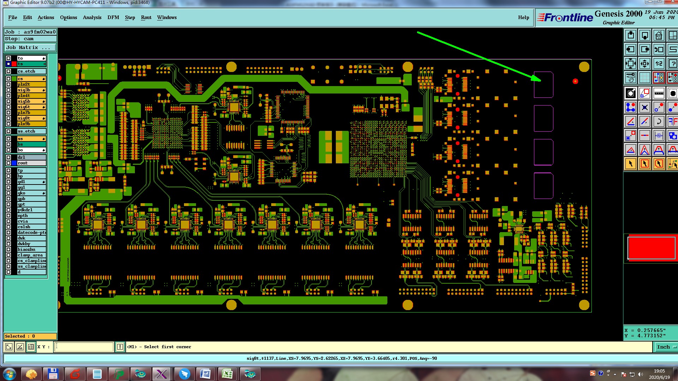
Task: Click the red color swatch beside ts
Action: (x=14, y=64)
